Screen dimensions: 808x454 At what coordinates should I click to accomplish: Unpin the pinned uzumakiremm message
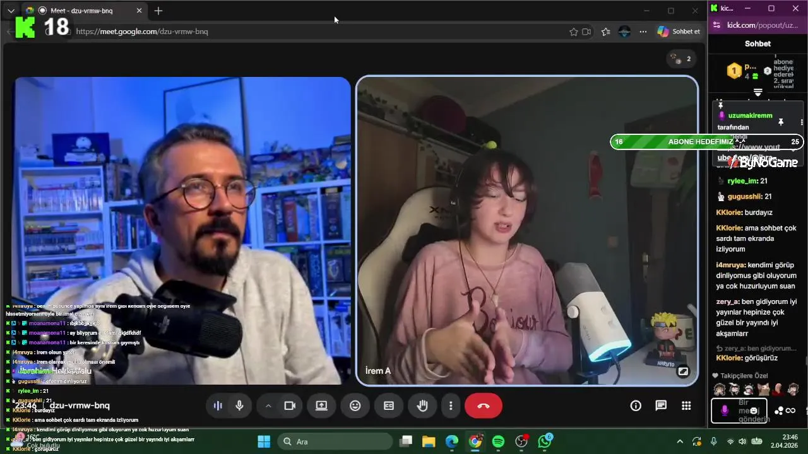pos(781,122)
